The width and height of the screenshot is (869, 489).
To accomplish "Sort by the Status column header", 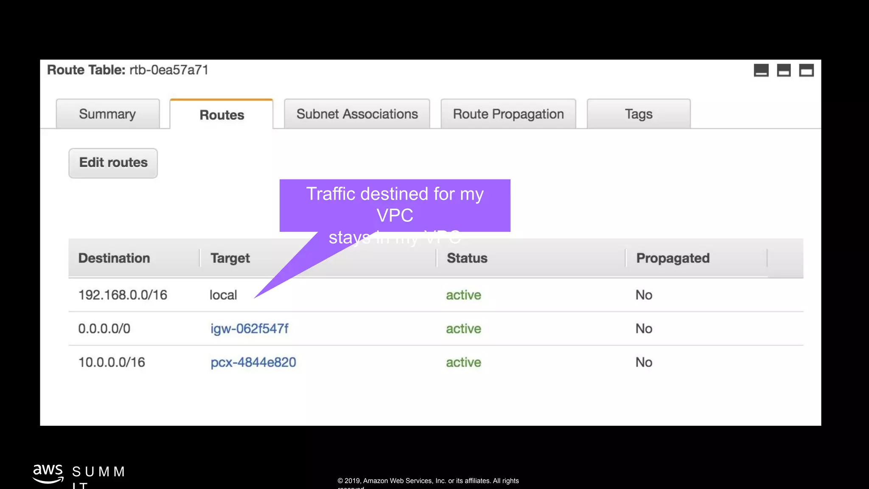I will tap(467, 258).
